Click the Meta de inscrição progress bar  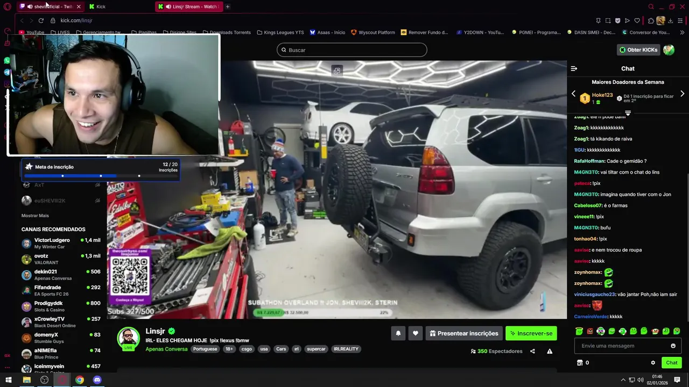tap(100, 176)
